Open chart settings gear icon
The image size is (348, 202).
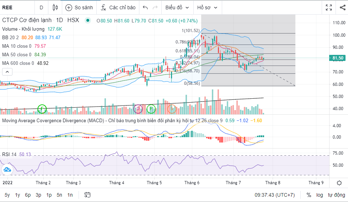coord(339,183)
